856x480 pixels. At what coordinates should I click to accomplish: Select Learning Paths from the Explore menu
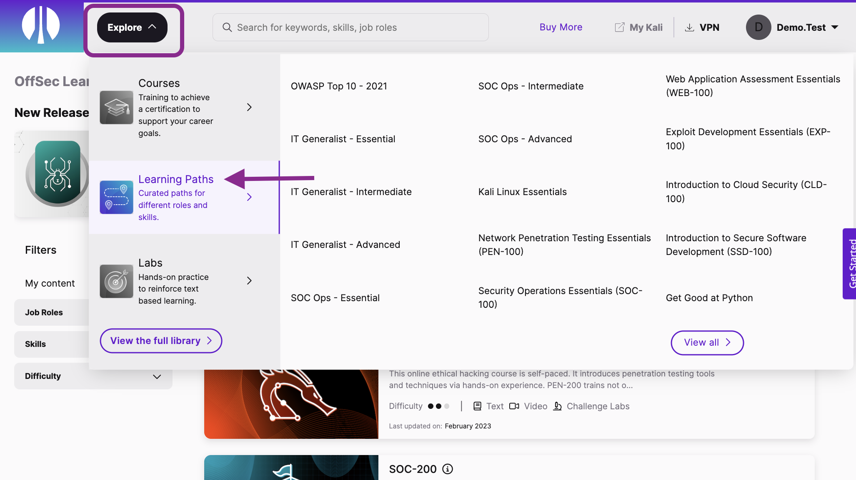click(175, 179)
